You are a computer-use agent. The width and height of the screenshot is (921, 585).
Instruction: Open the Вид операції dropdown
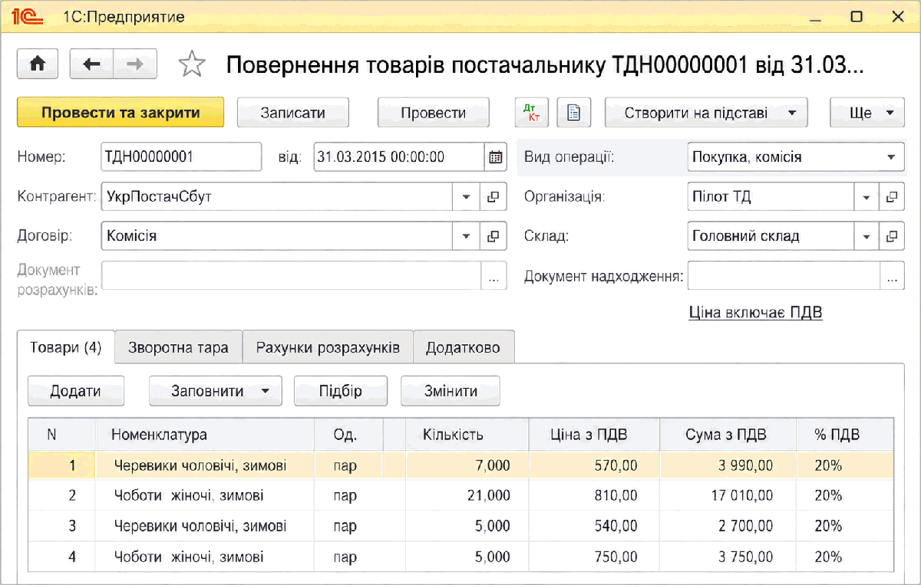(891, 157)
